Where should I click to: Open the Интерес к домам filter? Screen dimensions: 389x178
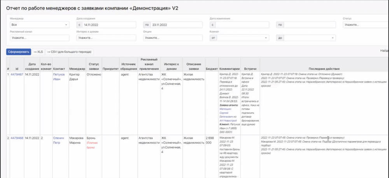(106, 38)
